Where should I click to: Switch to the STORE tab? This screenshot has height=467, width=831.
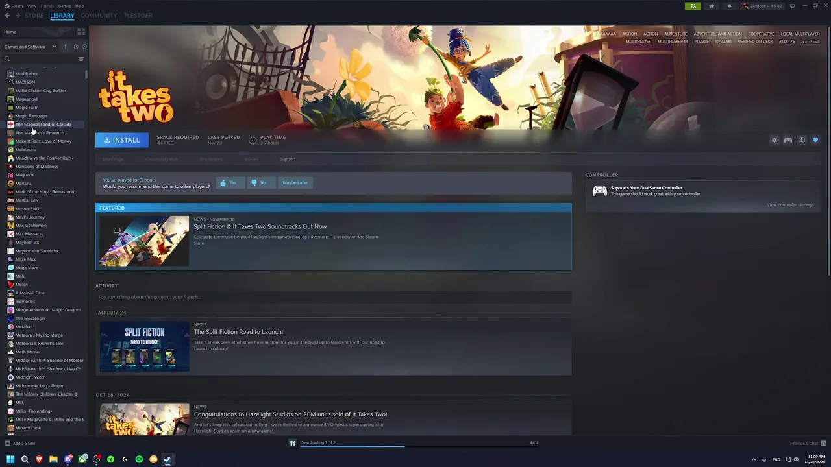click(34, 16)
